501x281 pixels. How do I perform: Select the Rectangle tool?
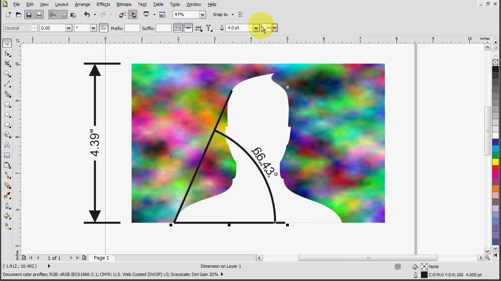click(x=7, y=104)
